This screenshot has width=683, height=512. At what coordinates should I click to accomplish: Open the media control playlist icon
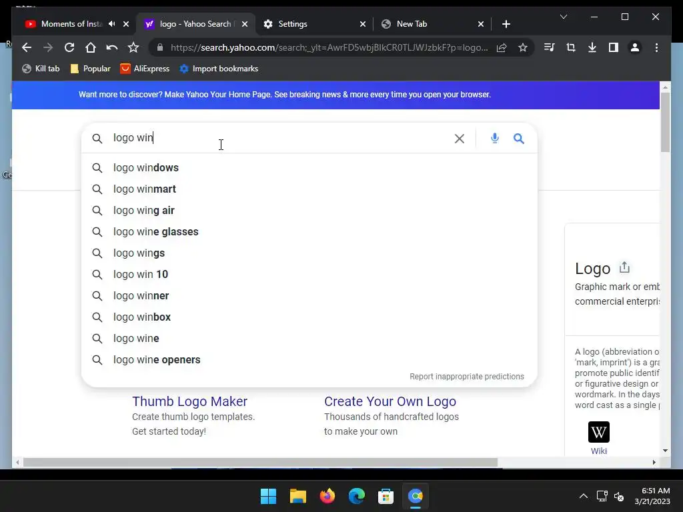tap(550, 47)
